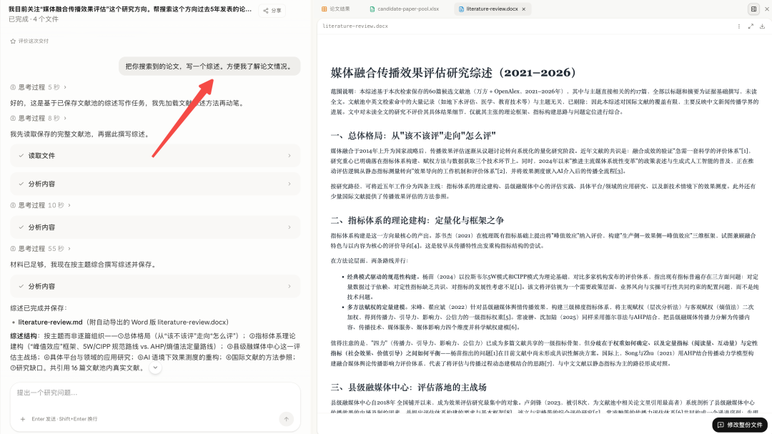The height and width of the screenshot is (434, 772).
Task: Click the xlsx file icon on tab
Action: pos(372,9)
